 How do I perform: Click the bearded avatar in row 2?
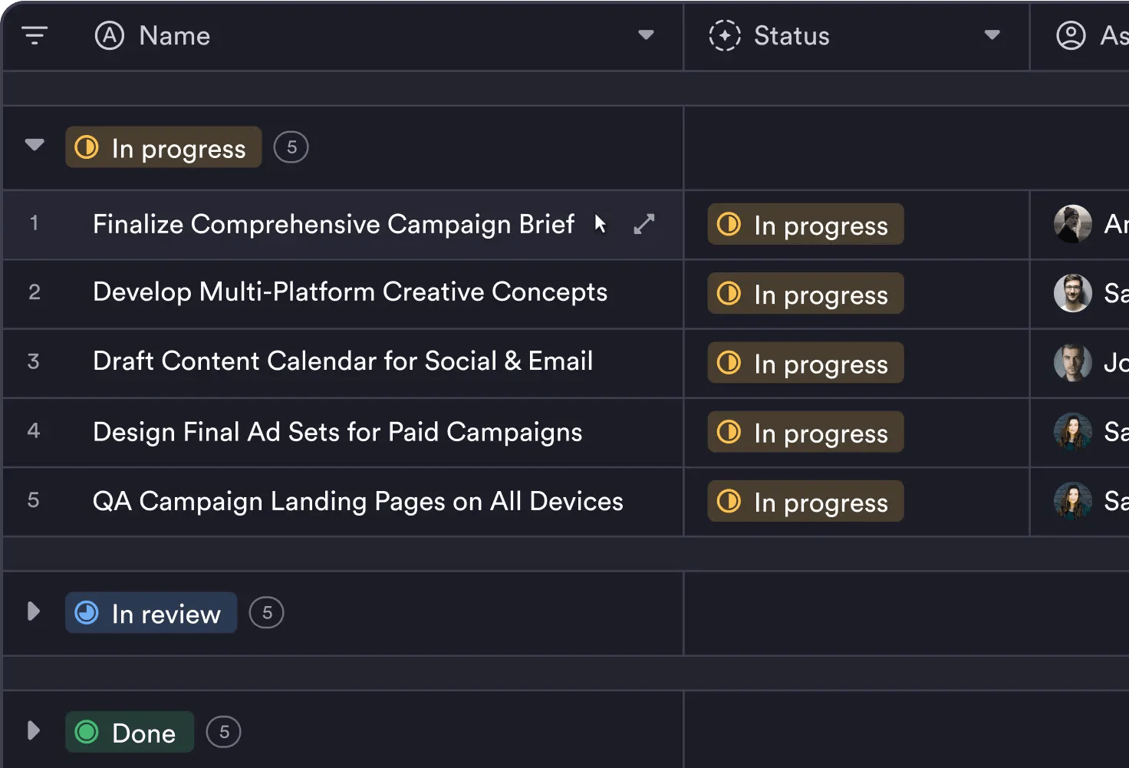[x=1072, y=293]
